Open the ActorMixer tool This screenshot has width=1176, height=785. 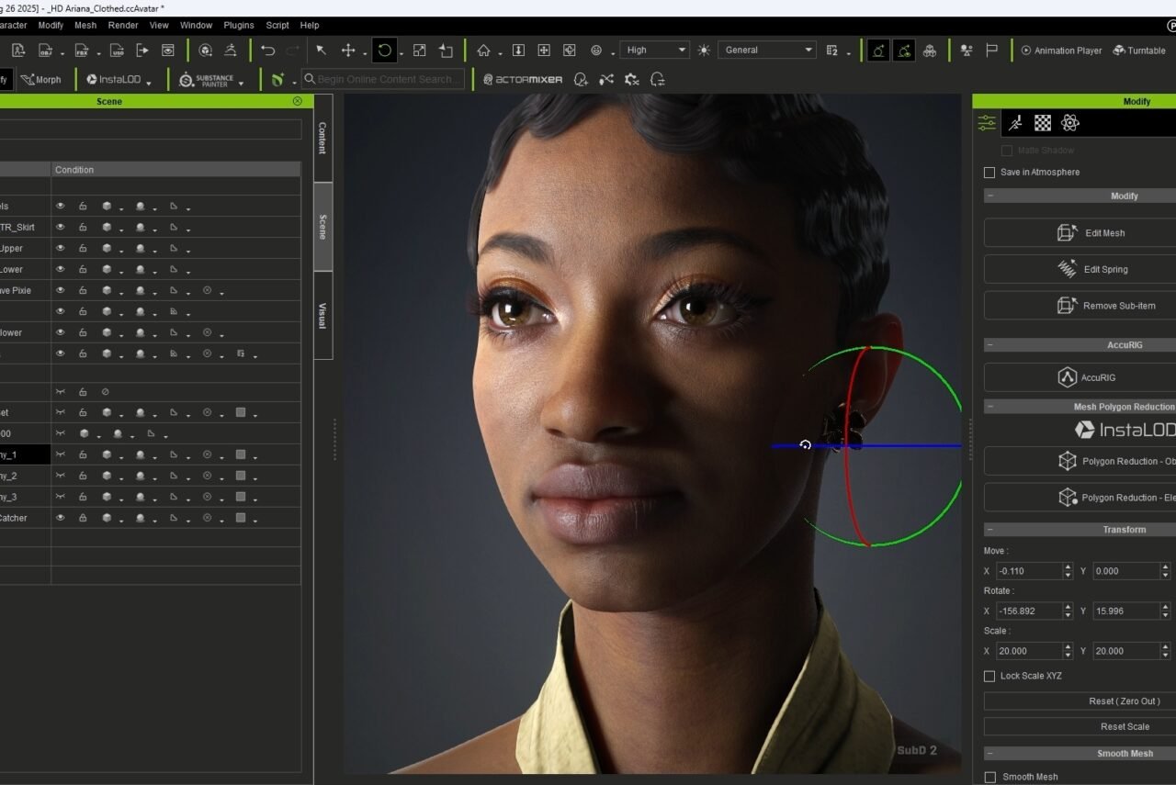[523, 80]
